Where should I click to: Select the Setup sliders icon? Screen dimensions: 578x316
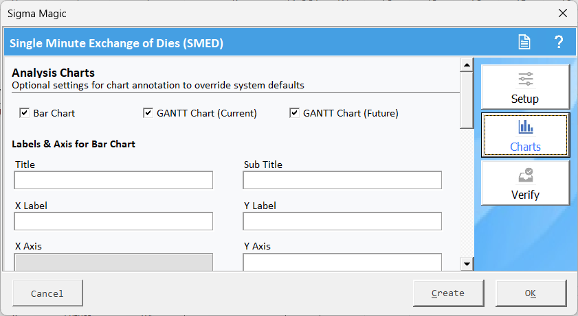coord(526,79)
